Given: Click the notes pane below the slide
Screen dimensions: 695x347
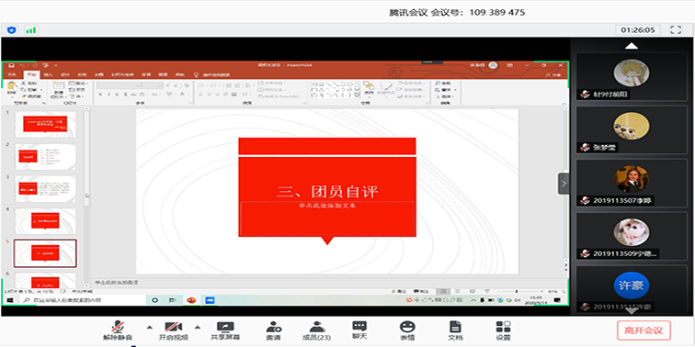Looking at the screenshot, I should [328, 282].
